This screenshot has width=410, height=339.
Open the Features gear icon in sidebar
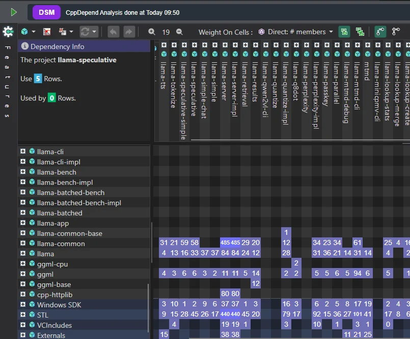(x=8, y=32)
